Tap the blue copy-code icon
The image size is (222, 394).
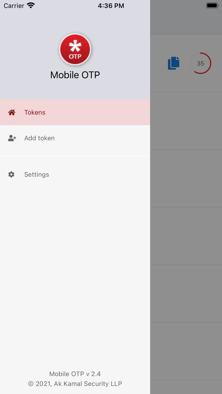(x=173, y=63)
